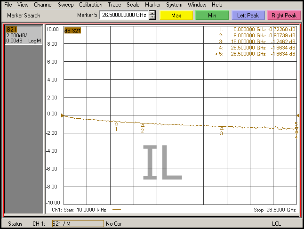Image resolution: width=304 pixels, height=229 pixels.
Task: Select marker 1 triangle on the trace
Action: click(x=116, y=123)
